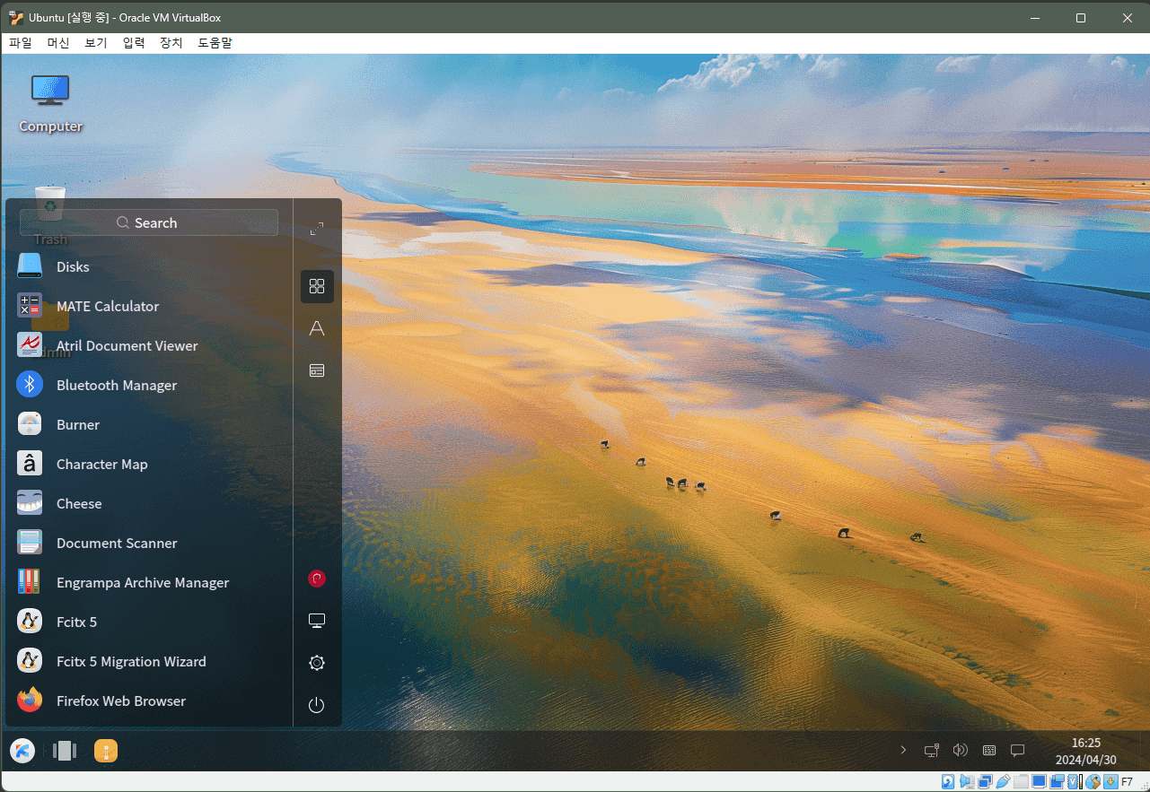This screenshot has width=1150, height=792.
Task: Expand start menu to fullscreen
Action: coord(317,230)
